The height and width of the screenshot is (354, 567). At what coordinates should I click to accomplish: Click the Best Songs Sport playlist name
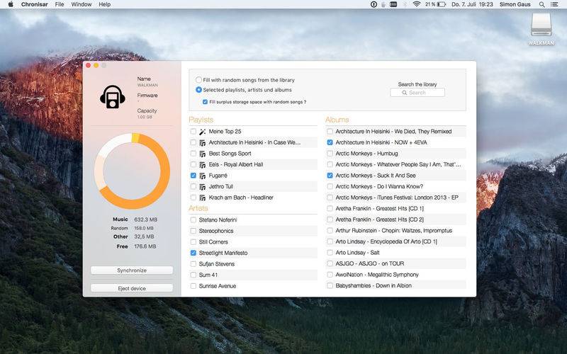(230, 154)
